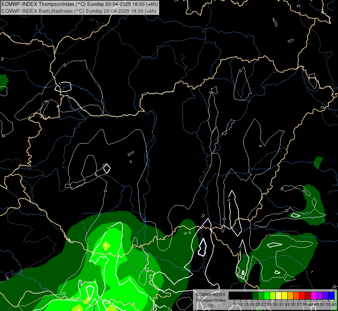Click the ThompsonIndex title line

coord(79,4)
